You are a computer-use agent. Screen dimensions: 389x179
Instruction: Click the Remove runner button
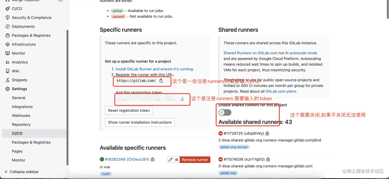click(x=195, y=160)
